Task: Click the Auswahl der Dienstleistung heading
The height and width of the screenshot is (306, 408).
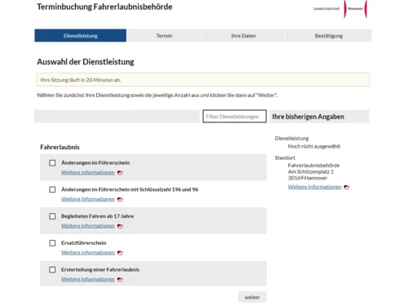Action: (x=86, y=62)
